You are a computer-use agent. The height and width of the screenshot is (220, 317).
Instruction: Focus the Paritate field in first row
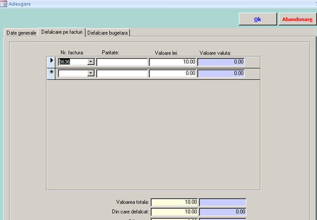(x=122, y=62)
